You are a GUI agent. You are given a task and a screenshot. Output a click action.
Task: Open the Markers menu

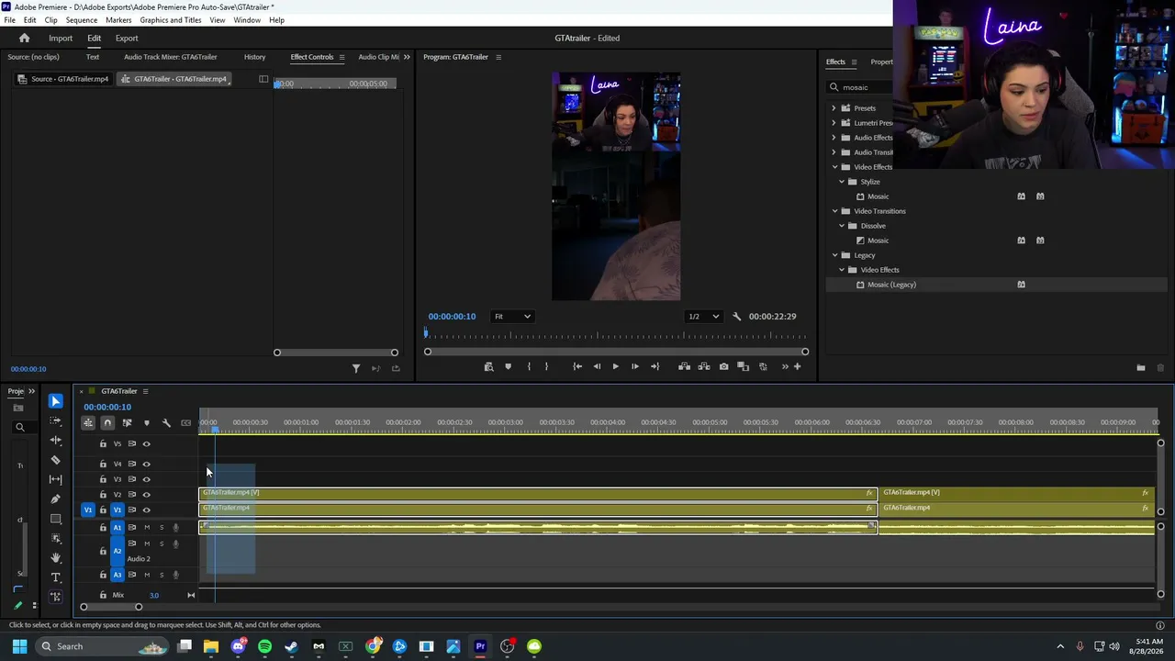click(118, 20)
